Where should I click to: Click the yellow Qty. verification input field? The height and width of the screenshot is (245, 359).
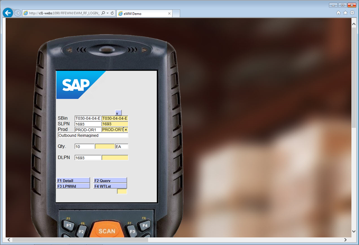click(105, 147)
